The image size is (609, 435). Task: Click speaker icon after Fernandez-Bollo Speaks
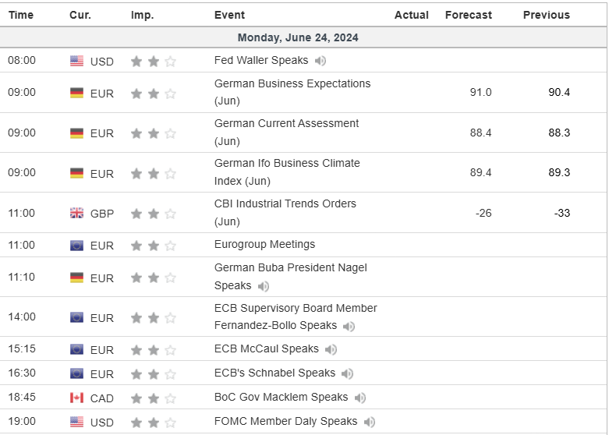click(x=349, y=327)
